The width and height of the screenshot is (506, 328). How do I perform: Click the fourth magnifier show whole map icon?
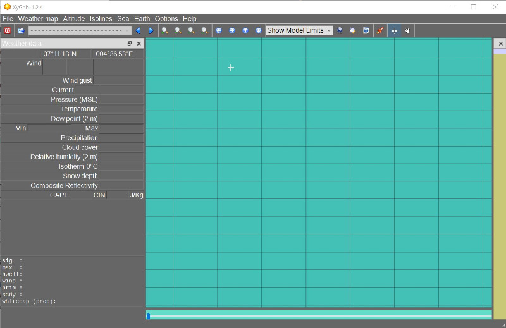point(204,30)
